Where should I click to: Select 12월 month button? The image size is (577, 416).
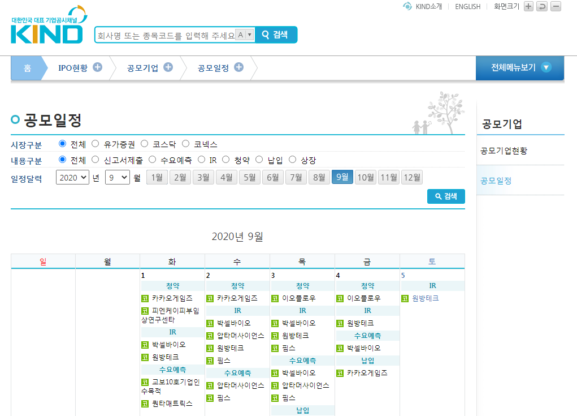(412, 177)
